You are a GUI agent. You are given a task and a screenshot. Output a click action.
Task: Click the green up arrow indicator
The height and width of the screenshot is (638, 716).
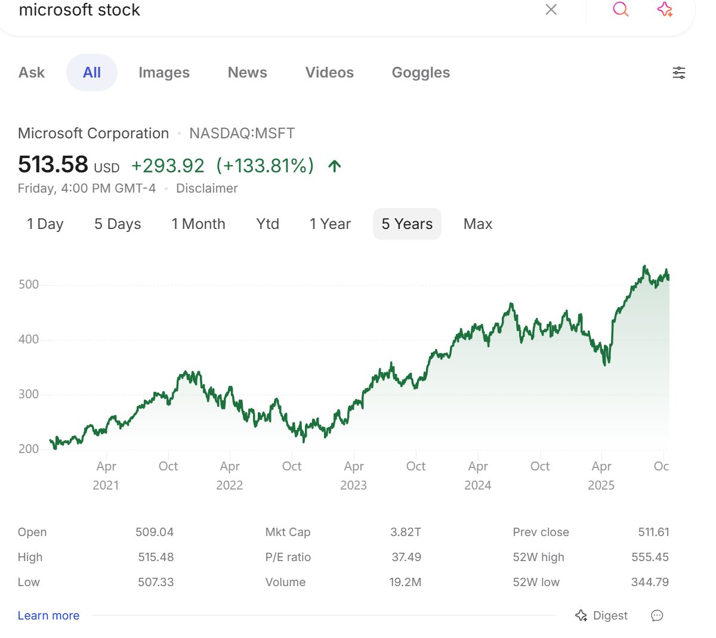tap(335, 166)
